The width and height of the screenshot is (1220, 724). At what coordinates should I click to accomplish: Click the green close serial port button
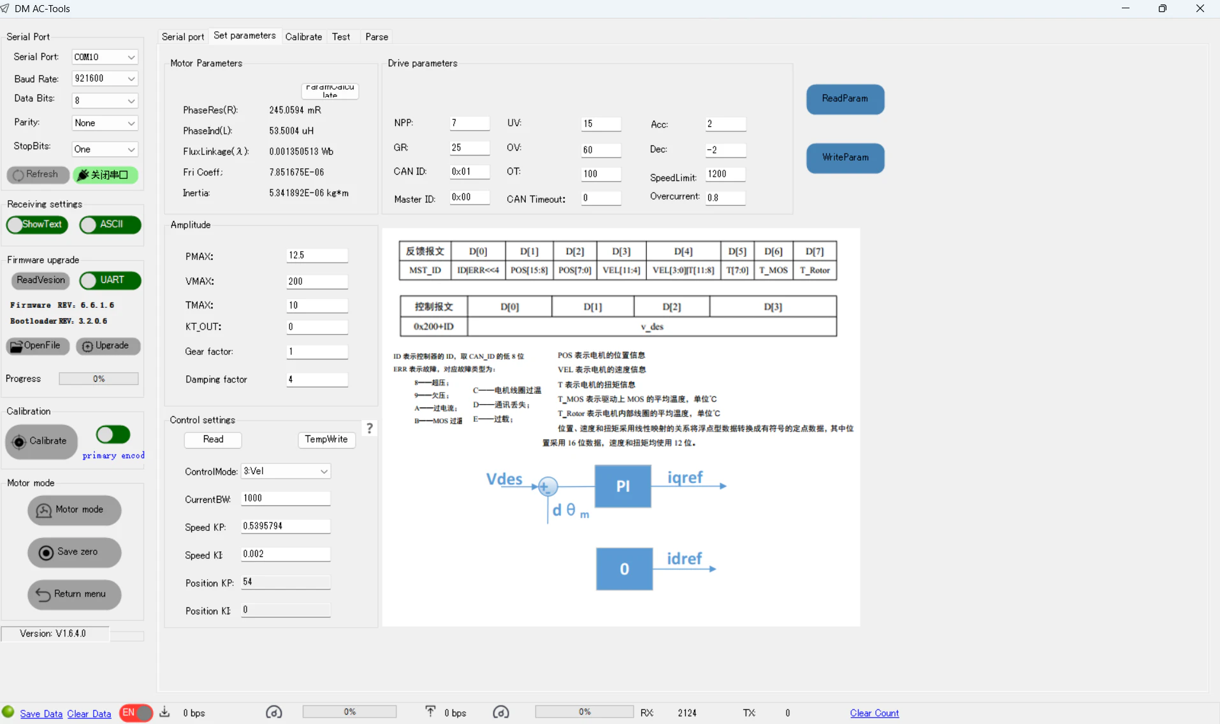pyautogui.click(x=106, y=175)
